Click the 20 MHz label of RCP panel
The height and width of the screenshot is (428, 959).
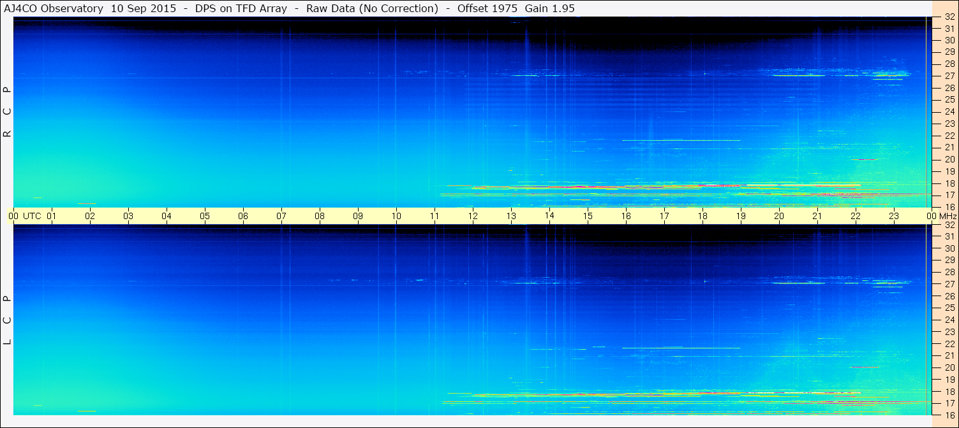tap(949, 159)
